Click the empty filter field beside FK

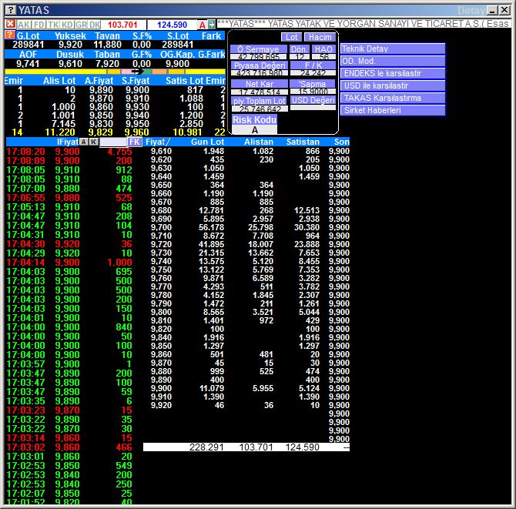click(x=113, y=142)
